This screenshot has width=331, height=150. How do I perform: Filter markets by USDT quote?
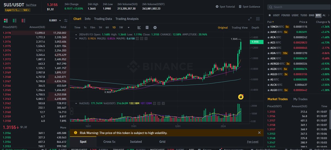coord(276,15)
